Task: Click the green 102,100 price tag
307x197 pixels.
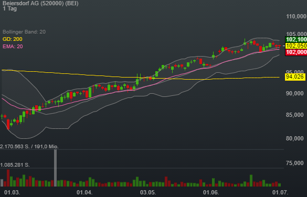Action: coord(296,39)
